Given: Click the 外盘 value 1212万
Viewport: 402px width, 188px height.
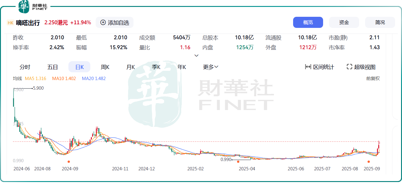Looking at the screenshot, I should [x=308, y=47].
